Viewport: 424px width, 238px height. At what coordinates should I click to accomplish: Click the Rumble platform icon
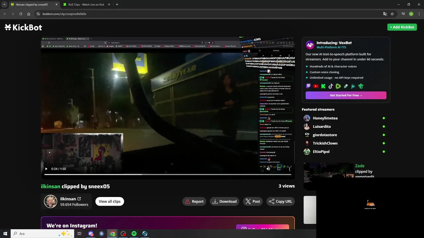coord(338,86)
